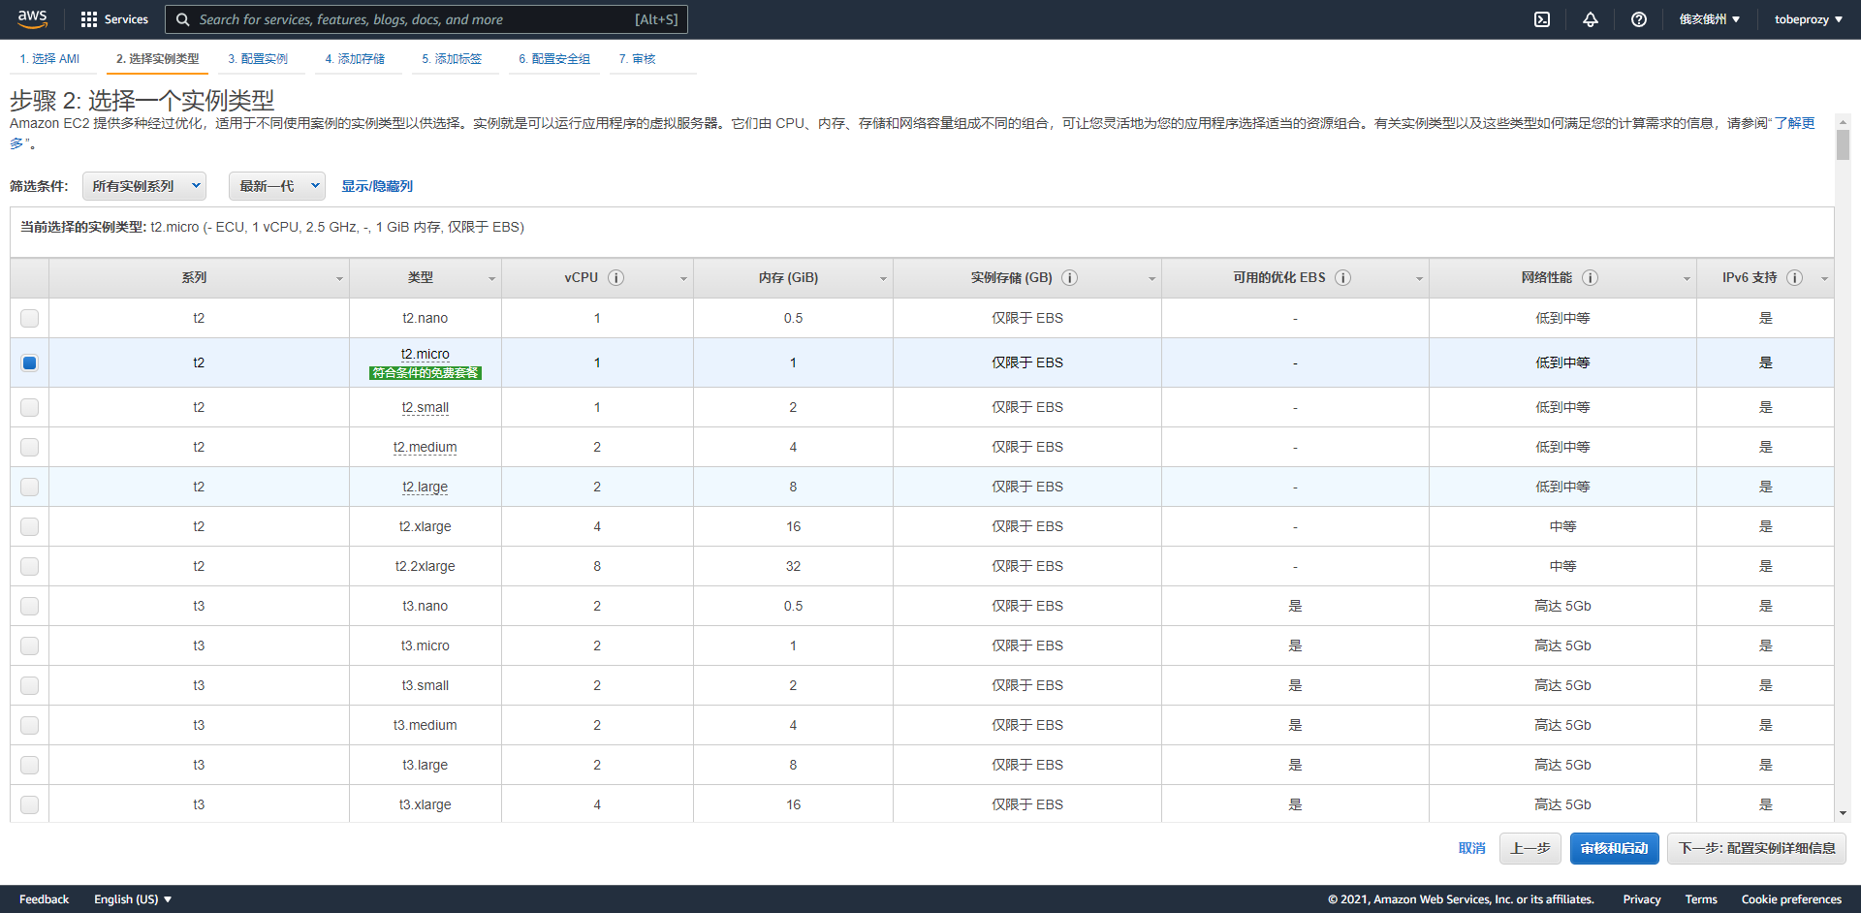This screenshot has height=913, width=1861.
Task: Select the t2.small row checkbox
Action: click(30, 407)
